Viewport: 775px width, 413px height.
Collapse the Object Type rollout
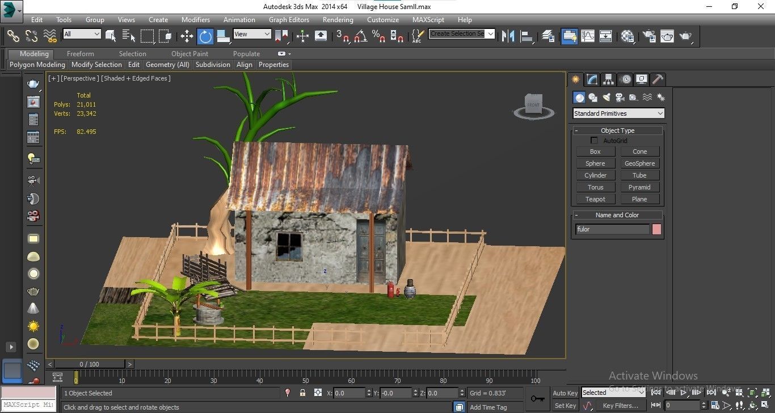point(617,130)
